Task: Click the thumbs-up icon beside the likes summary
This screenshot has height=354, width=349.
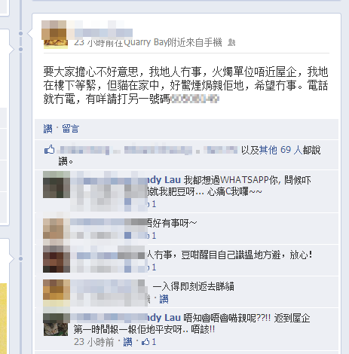Action: [50, 149]
